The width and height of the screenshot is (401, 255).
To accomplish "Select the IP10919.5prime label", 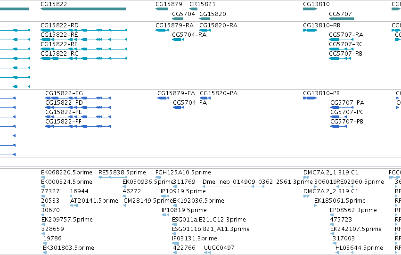I will click(183, 191).
